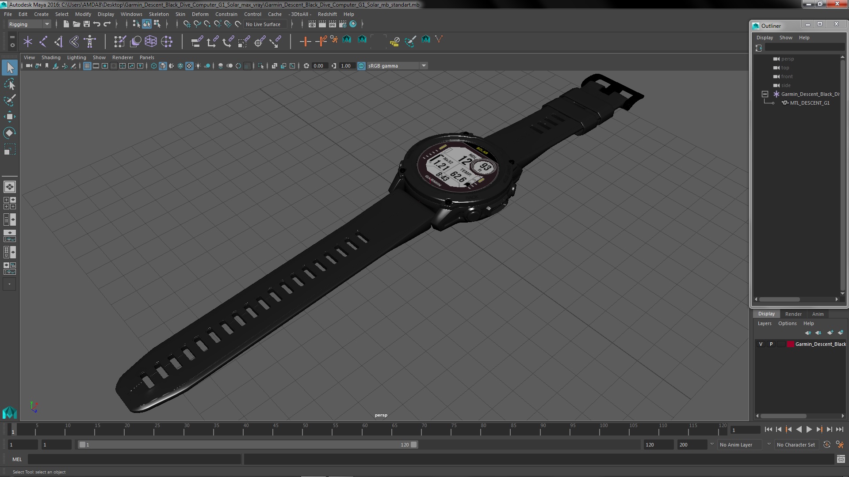The image size is (849, 477).
Task: Click the HumanIK skeleton figure icon
Action: pyautogui.click(x=90, y=42)
